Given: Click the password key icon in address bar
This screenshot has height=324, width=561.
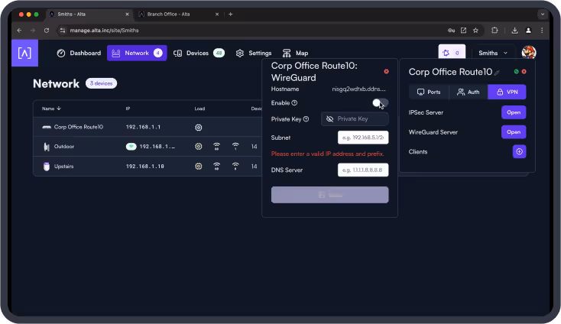Looking at the screenshot, I should click(451, 31).
